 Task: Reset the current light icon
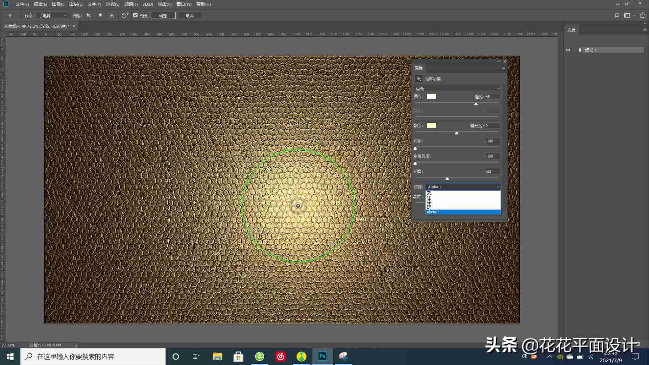coord(125,15)
